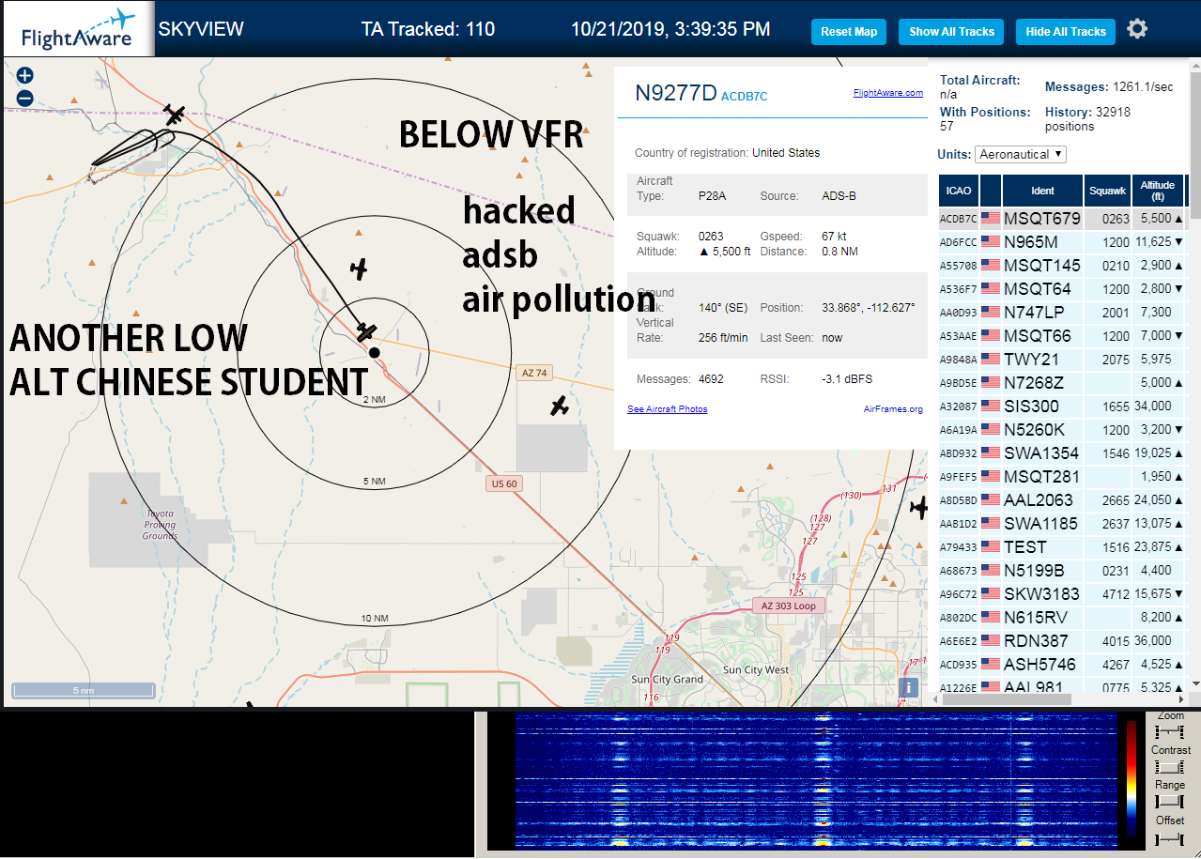Select aircraft icon at map's right edge

918,507
